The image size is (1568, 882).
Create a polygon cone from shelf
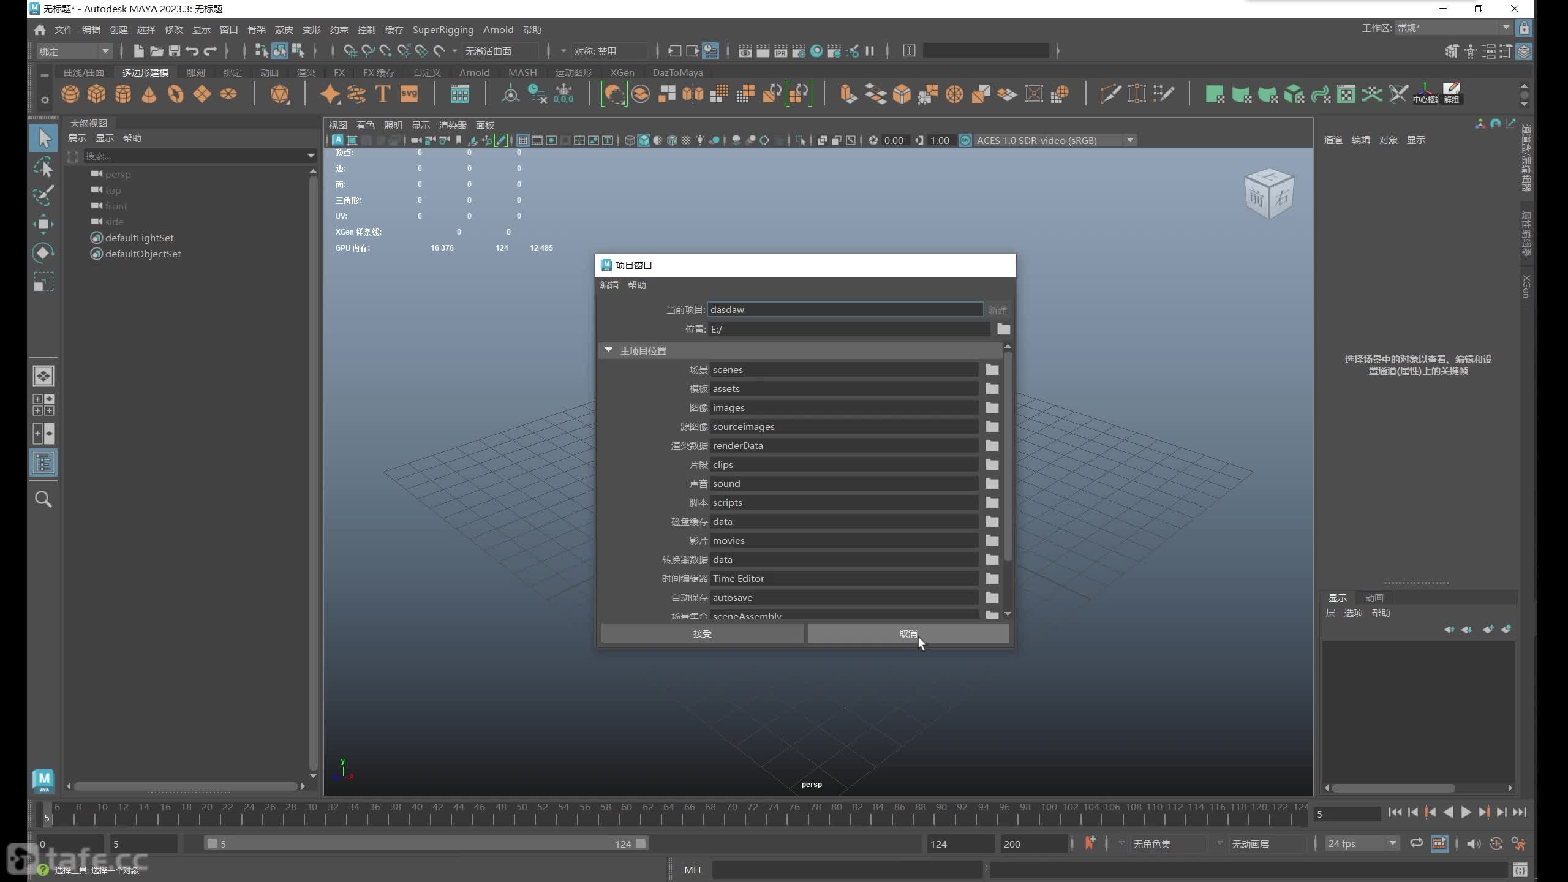coord(149,94)
